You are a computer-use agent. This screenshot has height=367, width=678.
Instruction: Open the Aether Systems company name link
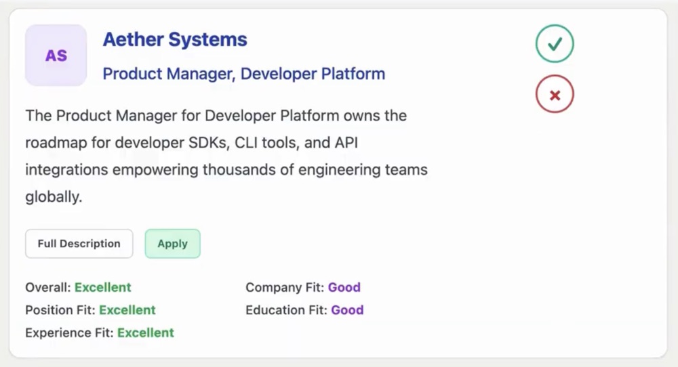(x=175, y=39)
